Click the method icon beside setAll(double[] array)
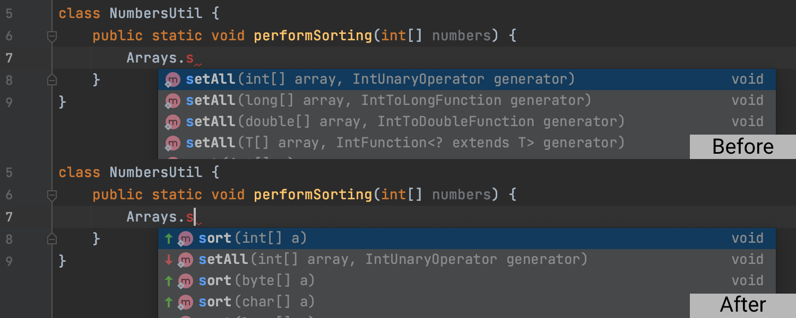Image resolution: width=796 pixels, height=318 pixels. (x=172, y=121)
